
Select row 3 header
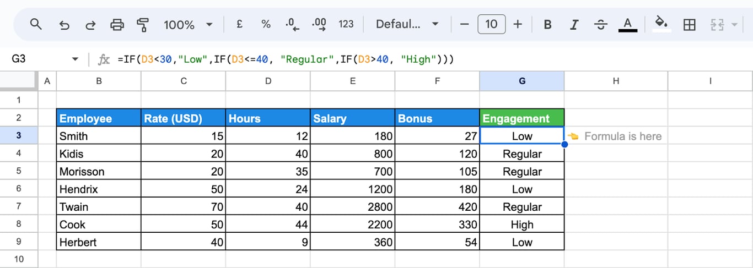[19, 136]
